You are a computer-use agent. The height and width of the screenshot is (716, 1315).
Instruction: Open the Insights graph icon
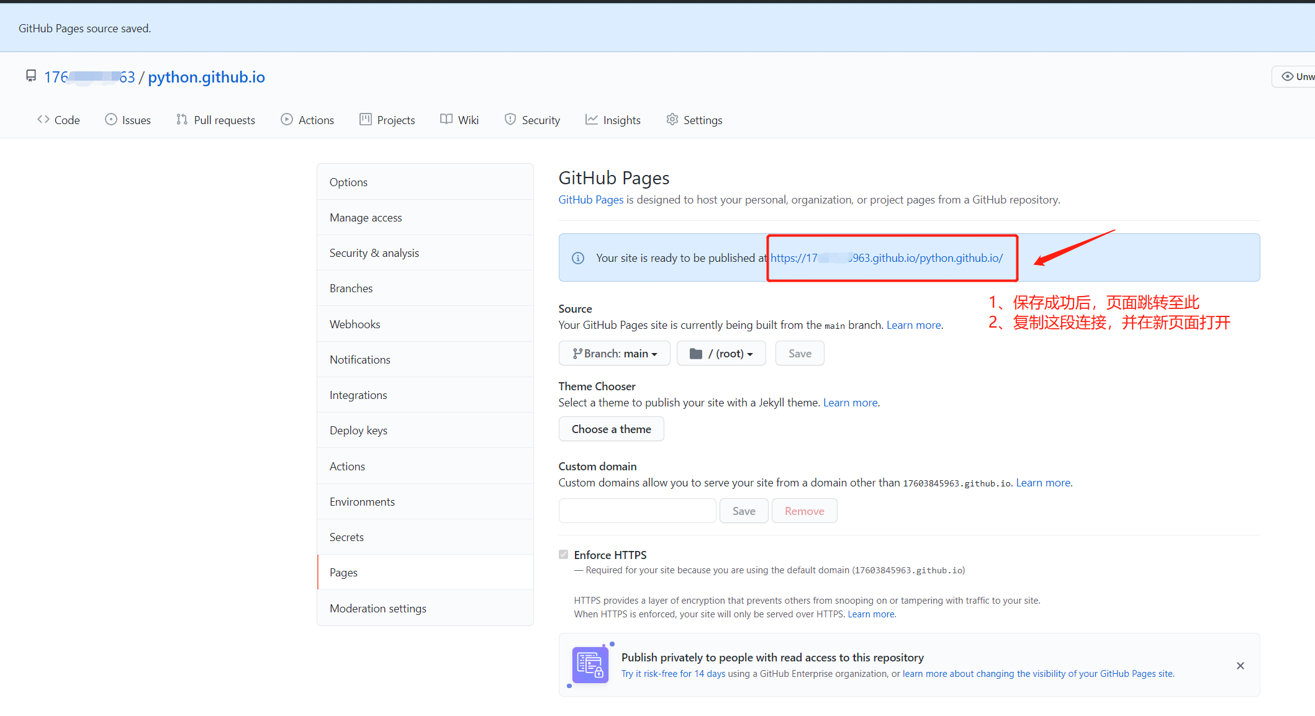(590, 119)
